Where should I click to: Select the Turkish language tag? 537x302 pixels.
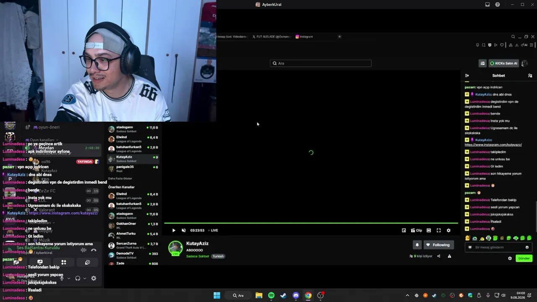point(218,256)
